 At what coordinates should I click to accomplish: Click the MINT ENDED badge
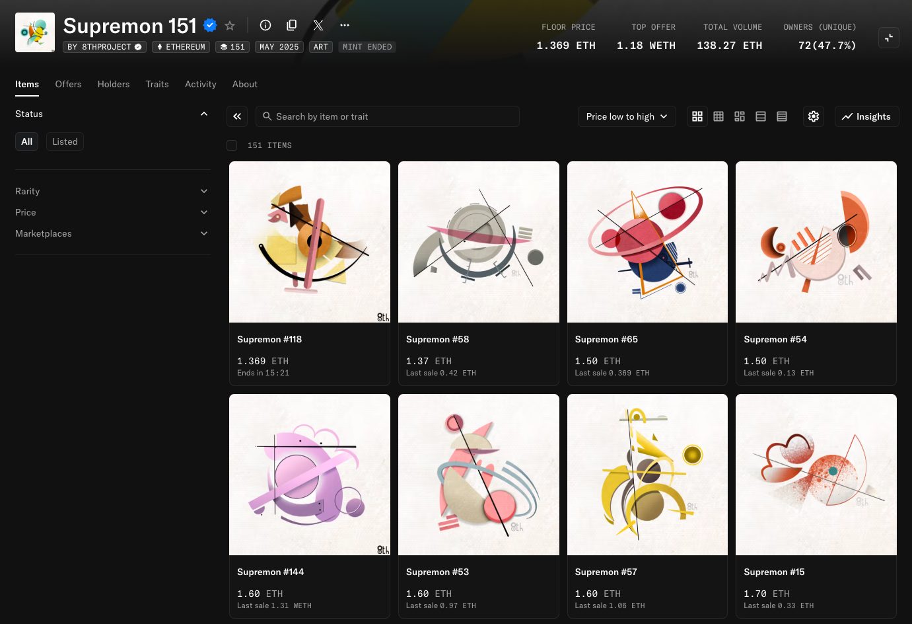pos(367,47)
